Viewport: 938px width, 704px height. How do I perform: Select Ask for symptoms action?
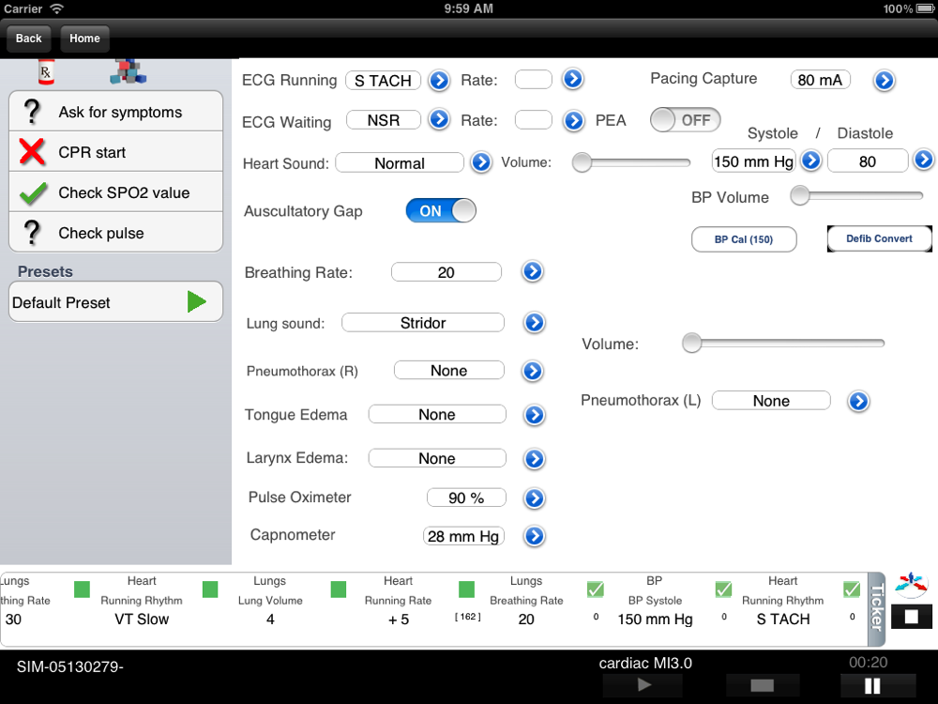[116, 112]
